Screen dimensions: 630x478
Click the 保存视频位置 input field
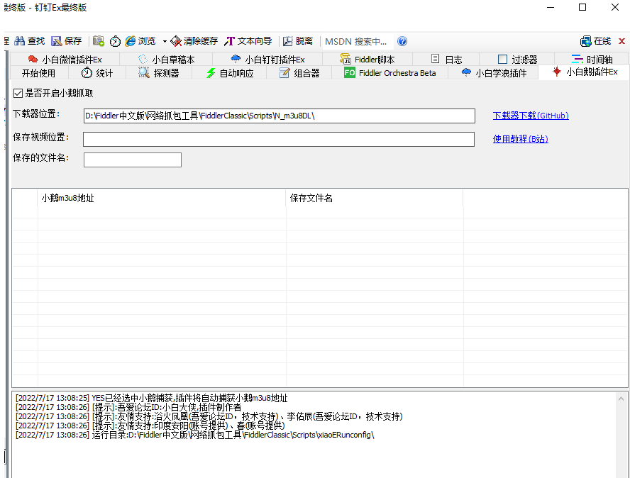click(x=279, y=140)
